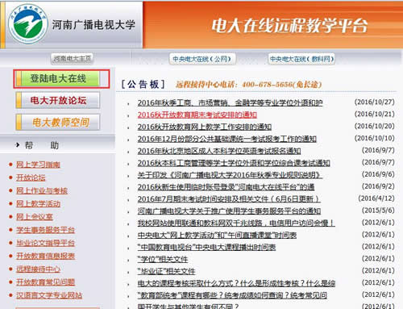This screenshot has height=309, width=403.
Task: Open the 电大开放论坛 button
Action: tap(58, 100)
